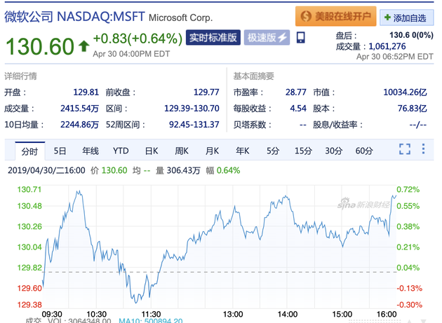Open the 年线 chart tab
The height and width of the screenshot is (323, 442).
coord(91,151)
